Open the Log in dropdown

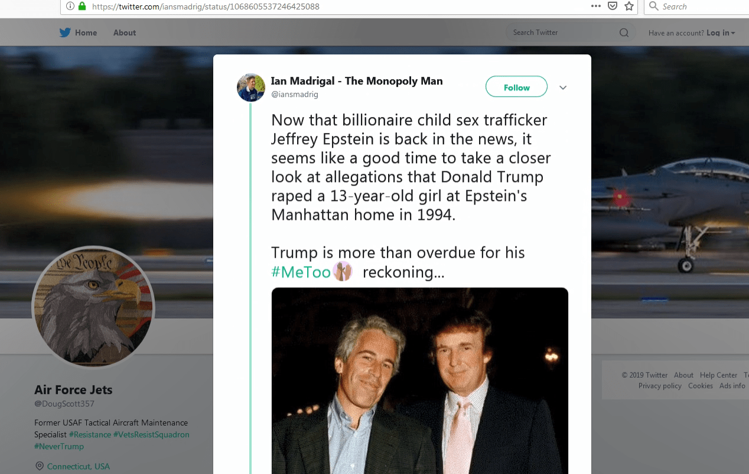click(721, 33)
